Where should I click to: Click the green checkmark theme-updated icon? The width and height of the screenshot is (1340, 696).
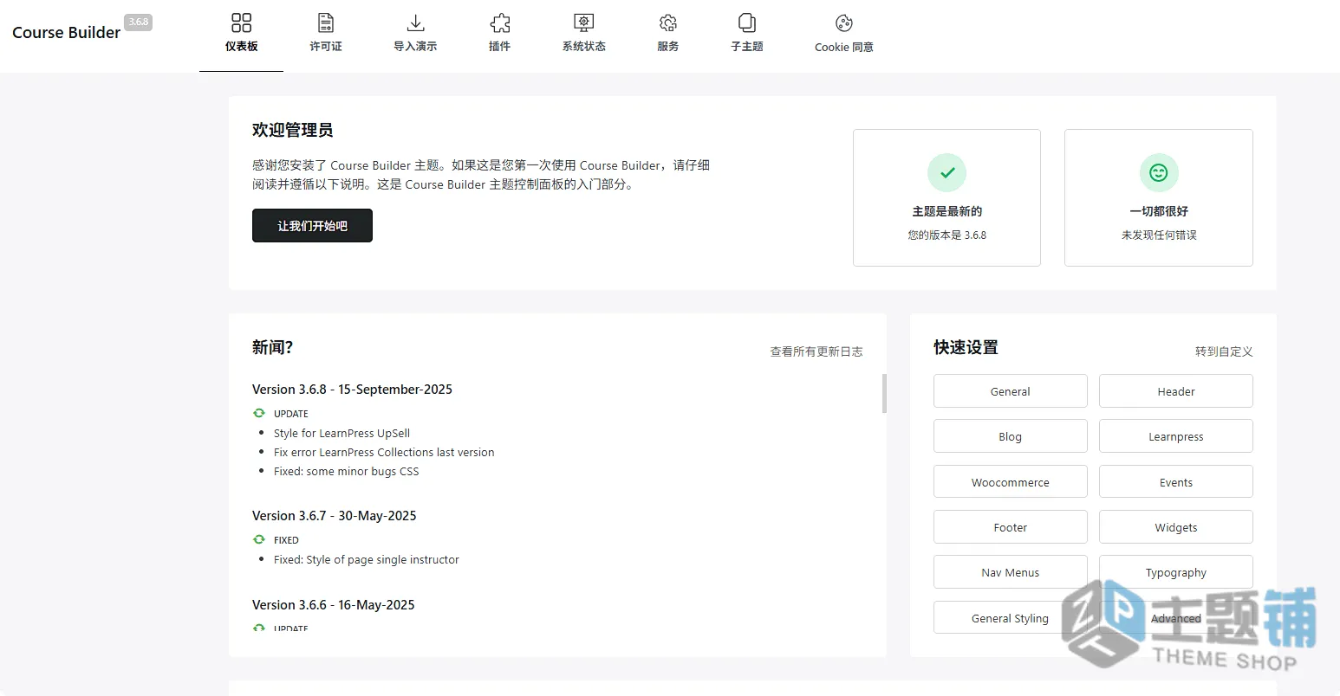[946, 173]
